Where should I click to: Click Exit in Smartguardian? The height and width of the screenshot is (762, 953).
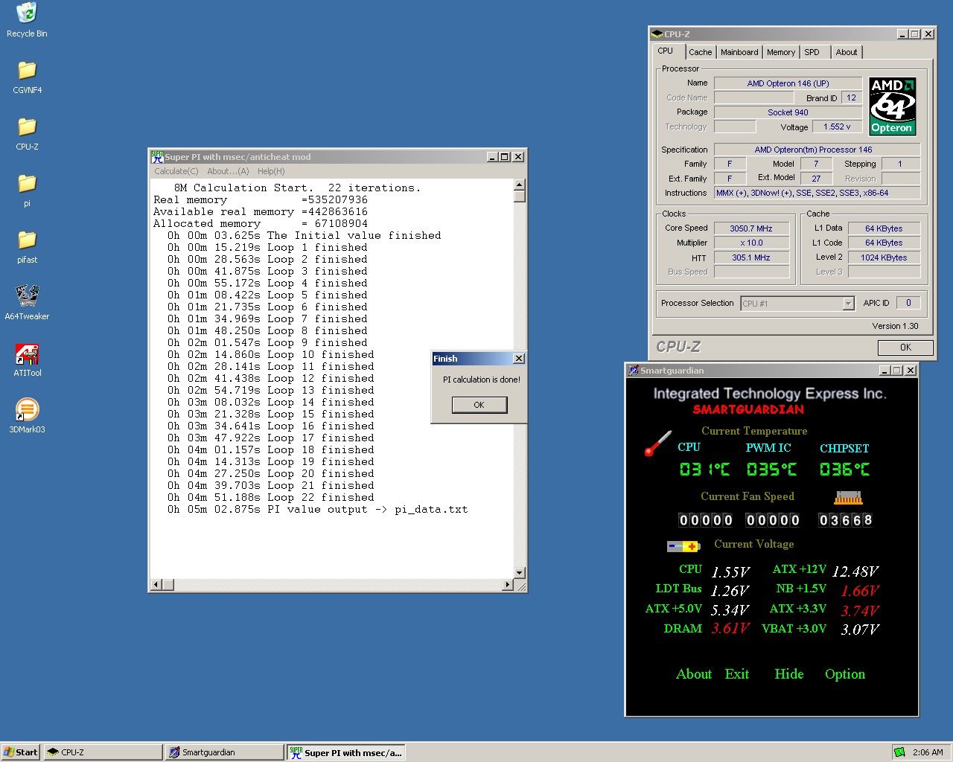(x=737, y=674)
